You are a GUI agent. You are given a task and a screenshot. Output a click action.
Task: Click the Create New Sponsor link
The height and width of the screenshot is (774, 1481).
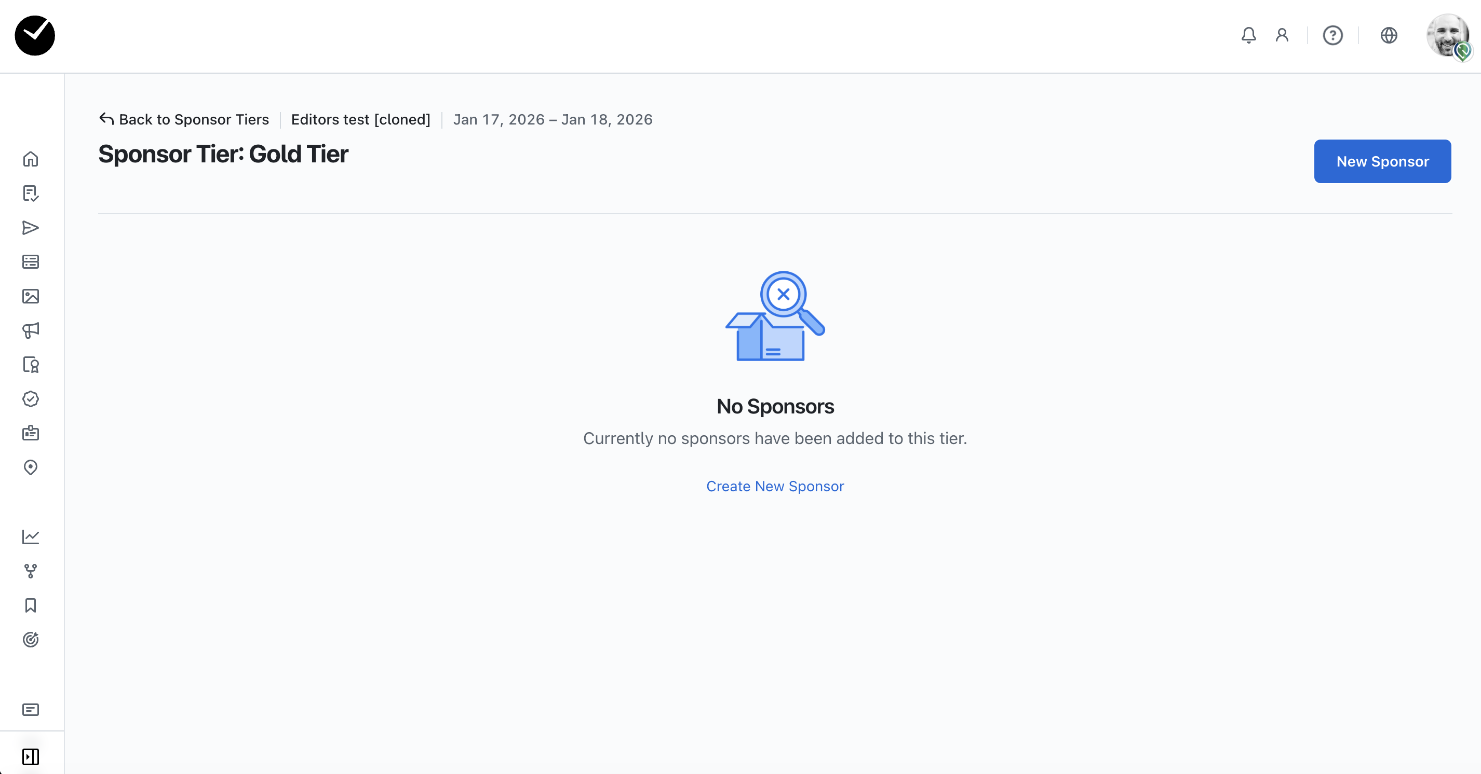click(775, 486)
